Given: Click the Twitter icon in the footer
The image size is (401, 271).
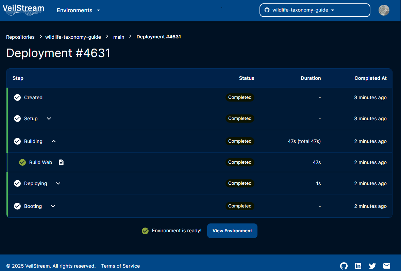Looking at the screenshot, I should pyautogui.click(x=372, y=266).
